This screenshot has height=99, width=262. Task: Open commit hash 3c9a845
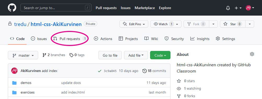click(x=110, y=71)
